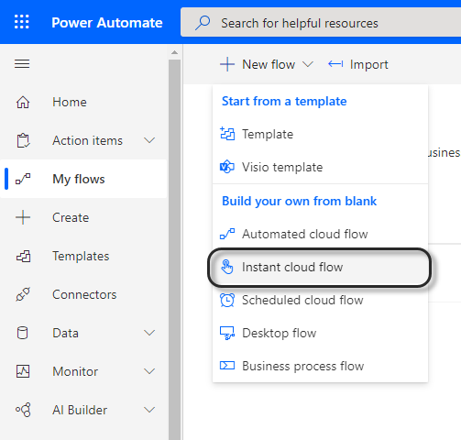Open My flows navigation item
This screenshot has height=440, width=461.
pyautogui.click(x=83, y=179)
